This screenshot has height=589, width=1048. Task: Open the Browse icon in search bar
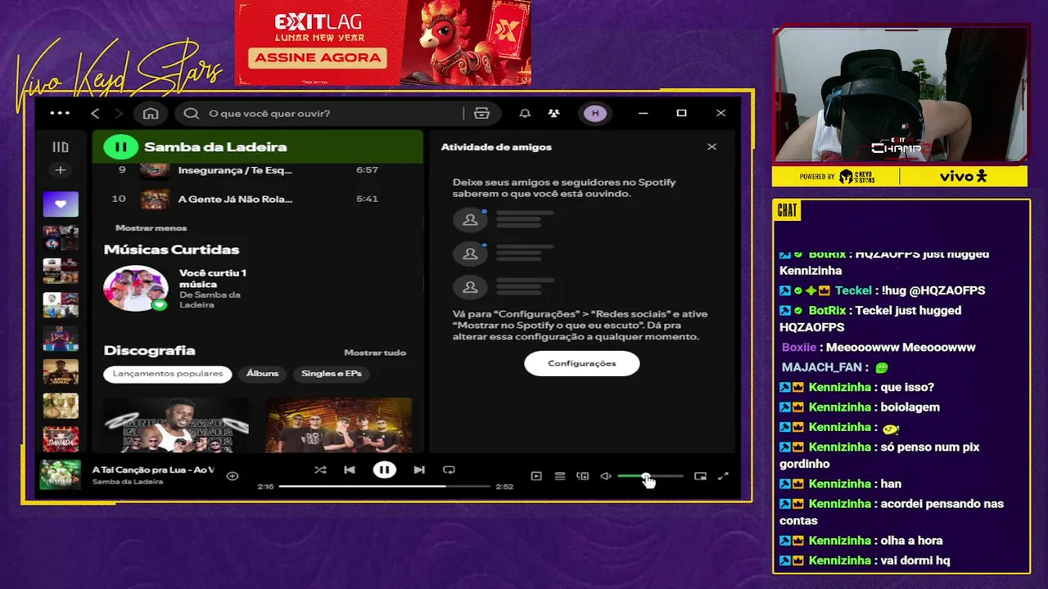[x=481, y=113]
